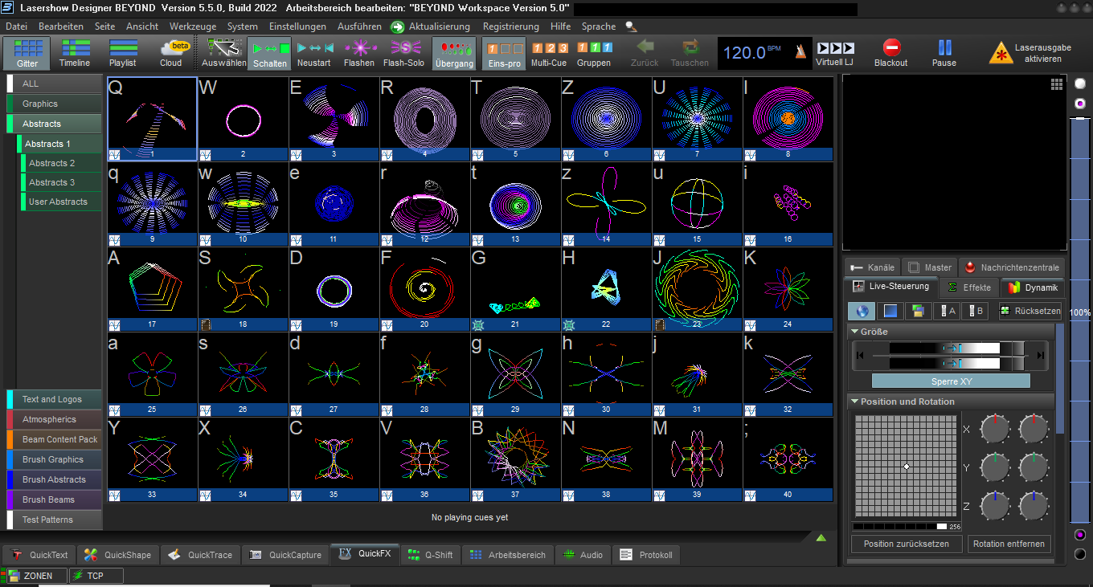1093x587 pixels.
Task: Toggle the Sperre XY size lock
Action: [x=951, y=381]
